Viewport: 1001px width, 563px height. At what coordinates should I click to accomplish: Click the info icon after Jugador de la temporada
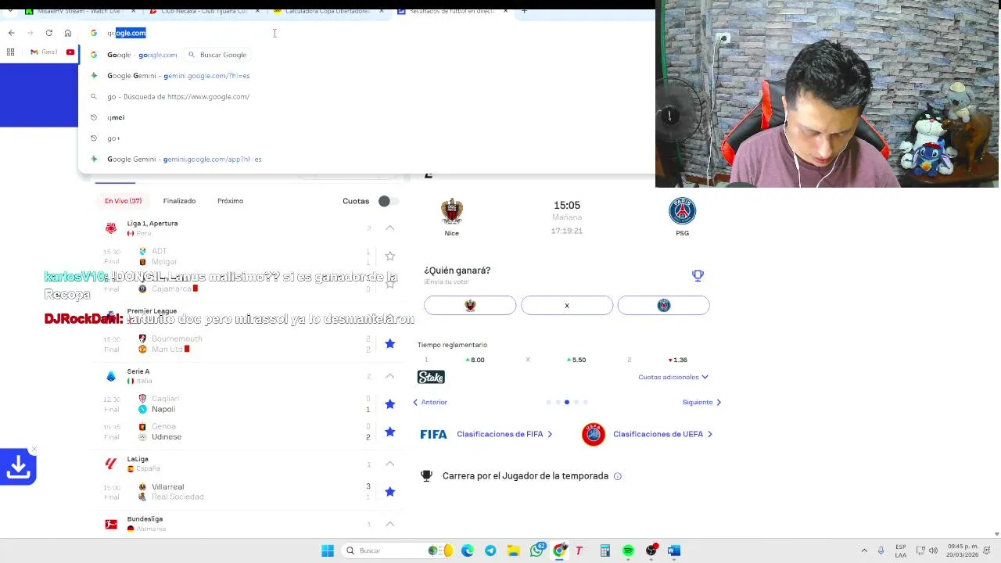tap(617, 476)
